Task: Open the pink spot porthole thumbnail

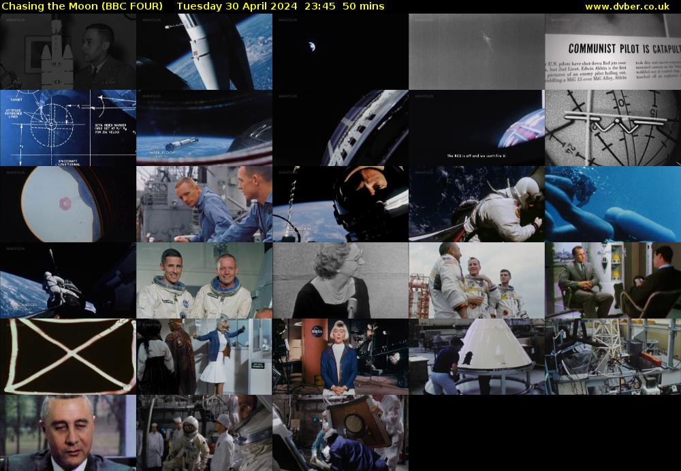Action: (x=67, y=204)
